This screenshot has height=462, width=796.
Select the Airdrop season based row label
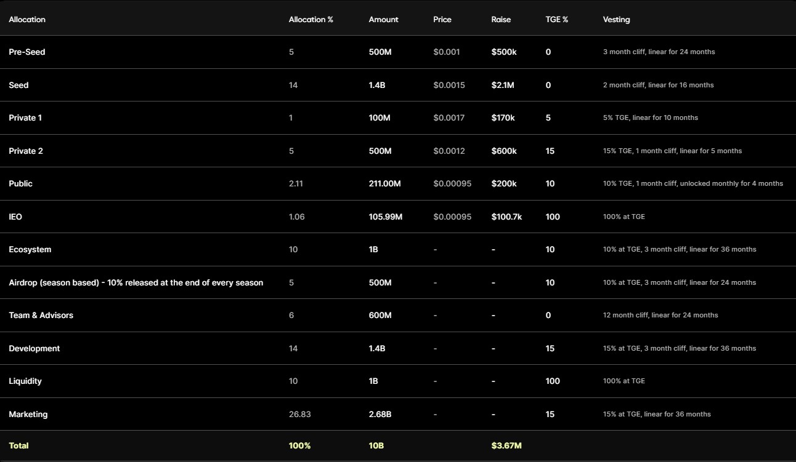pos(136,282)
